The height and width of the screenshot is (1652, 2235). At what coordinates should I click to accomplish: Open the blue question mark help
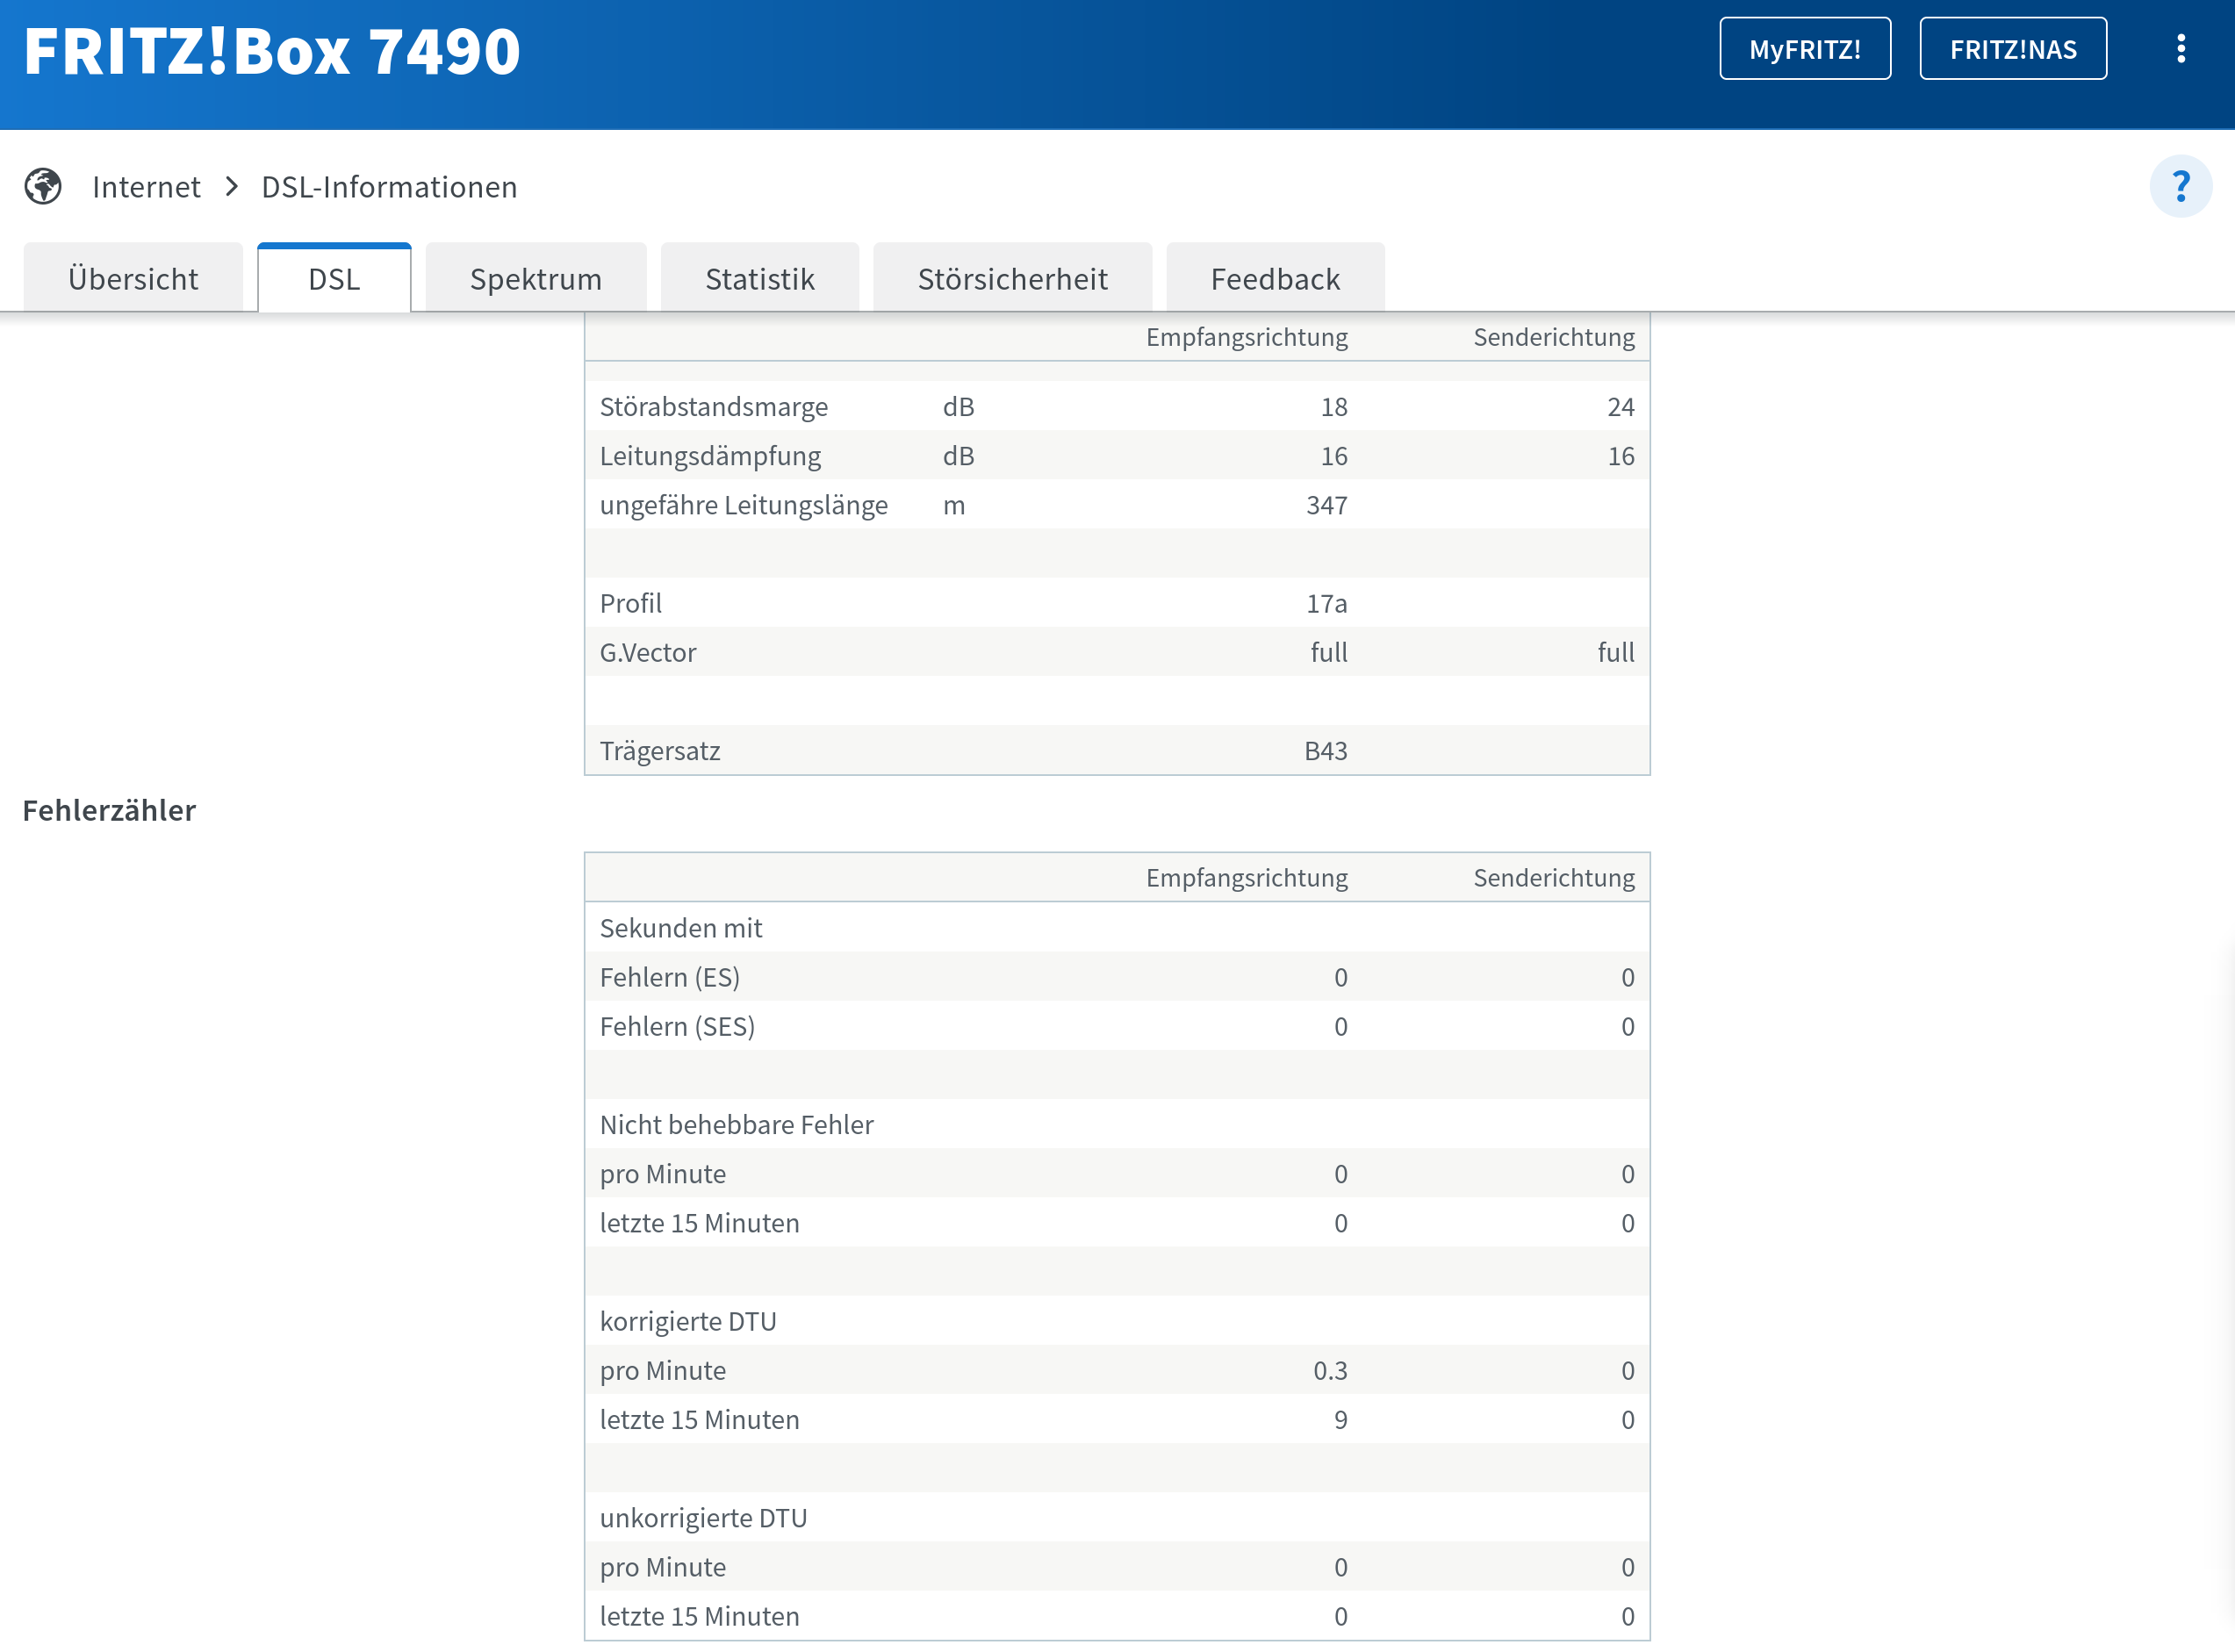2180,186
